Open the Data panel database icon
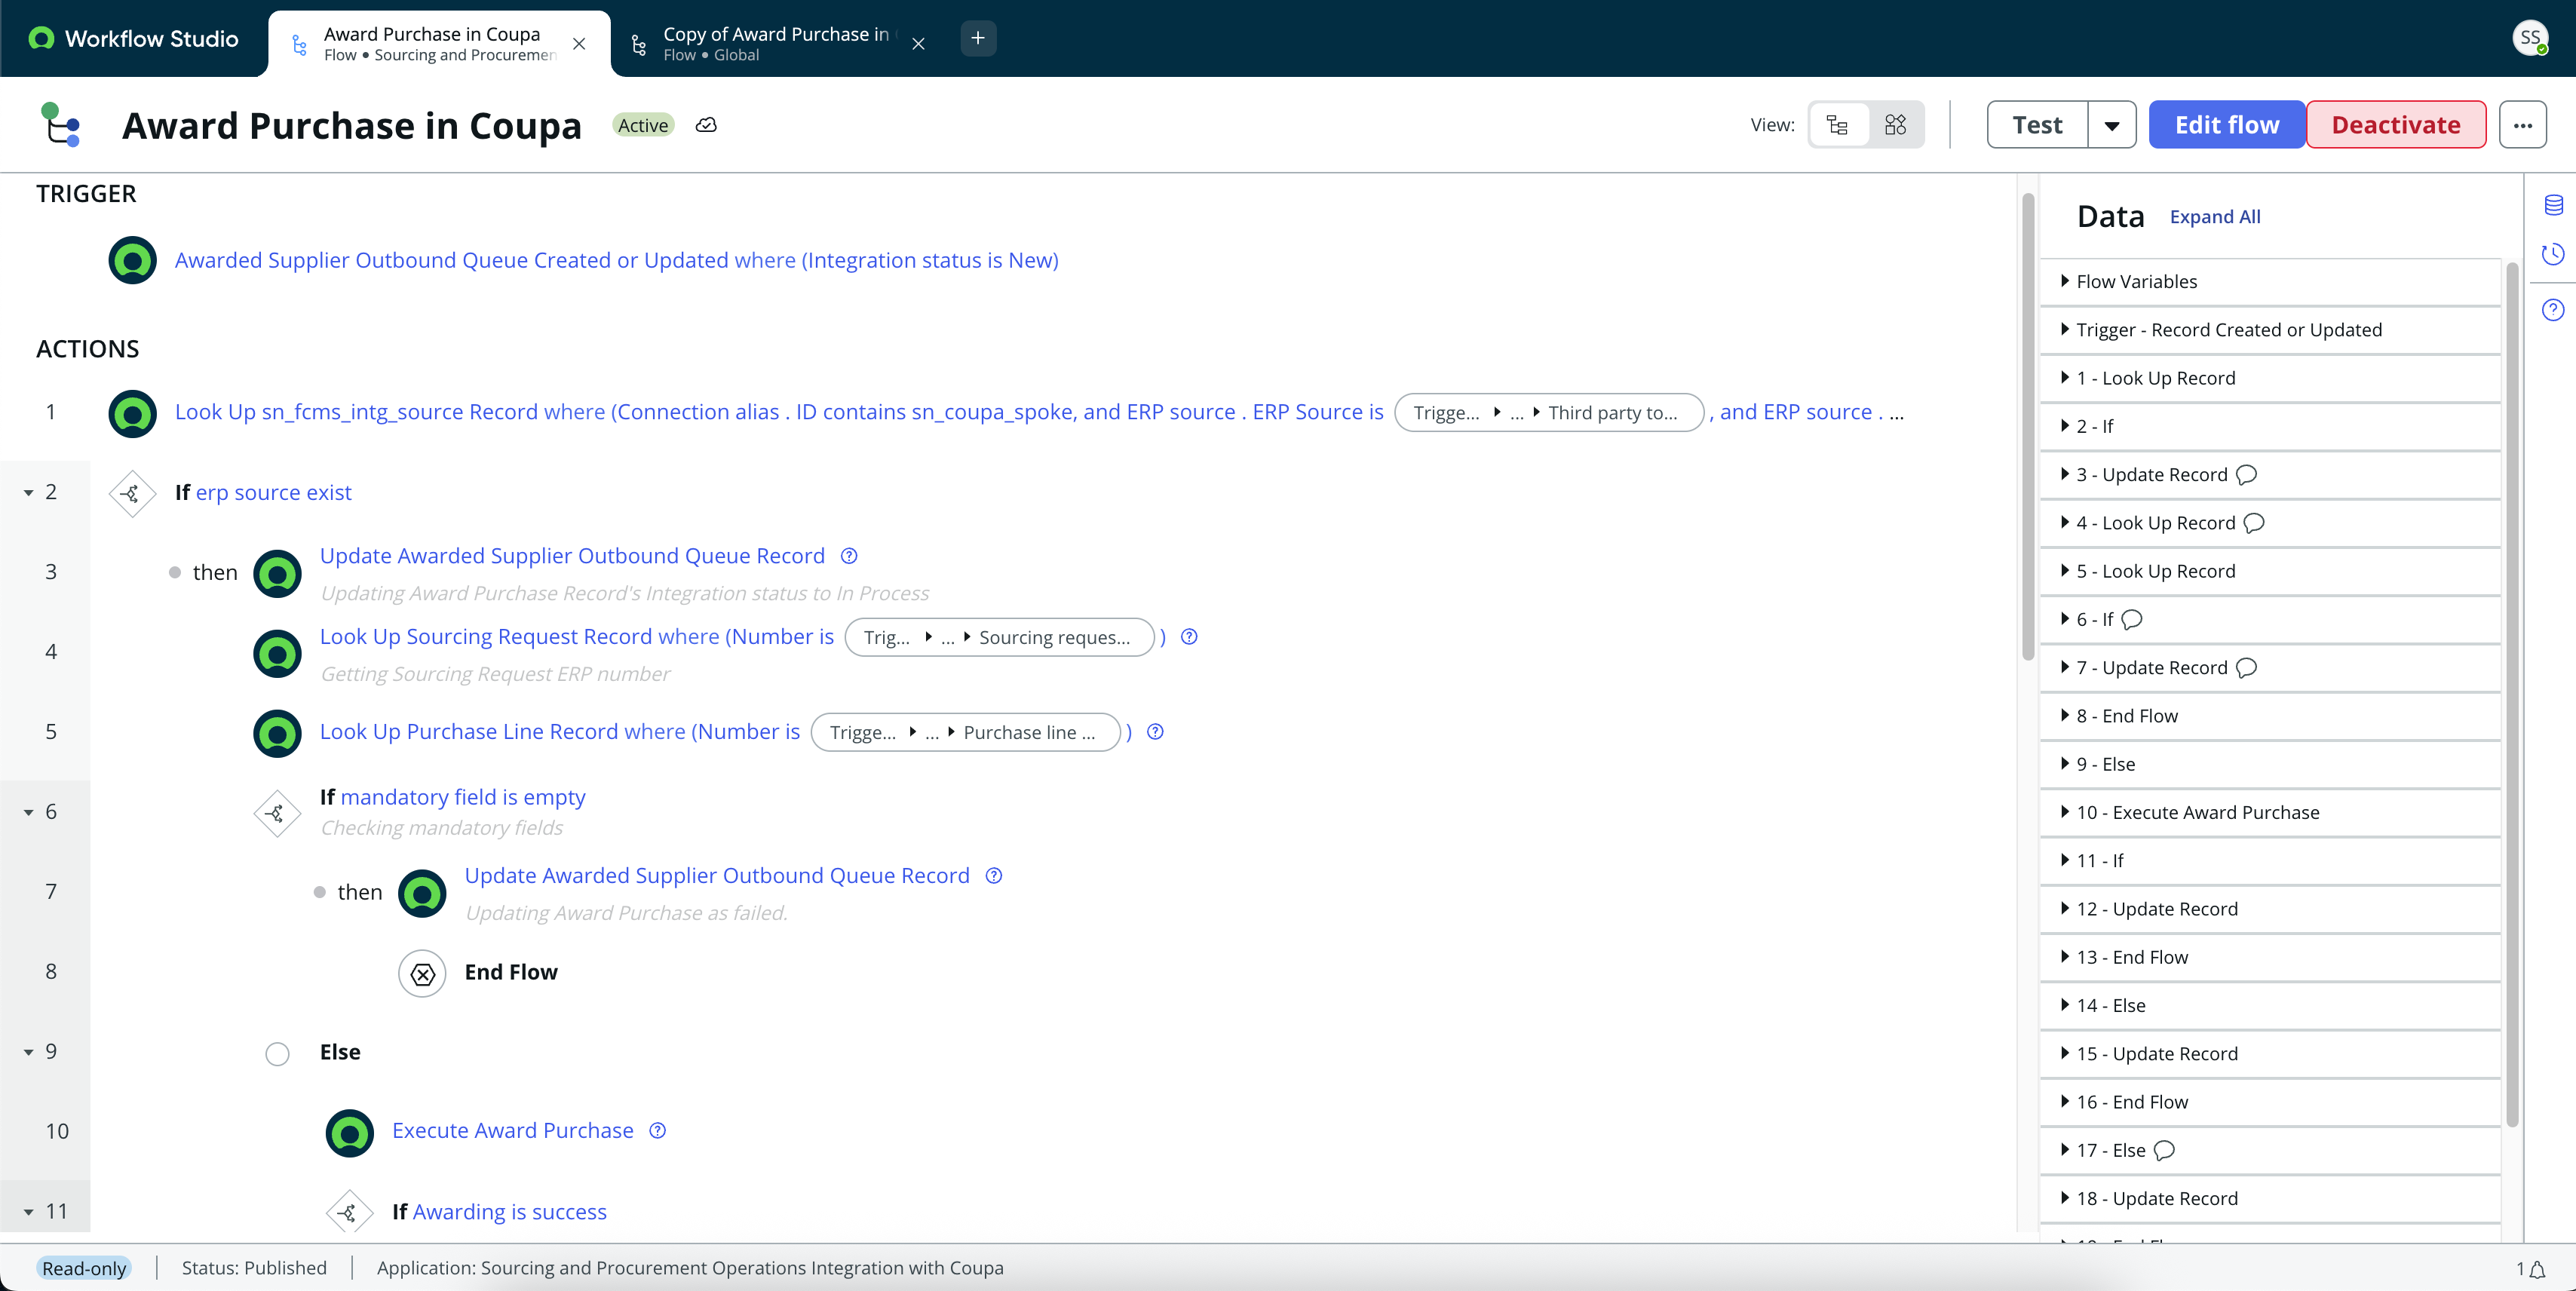 coord(2553,205)
